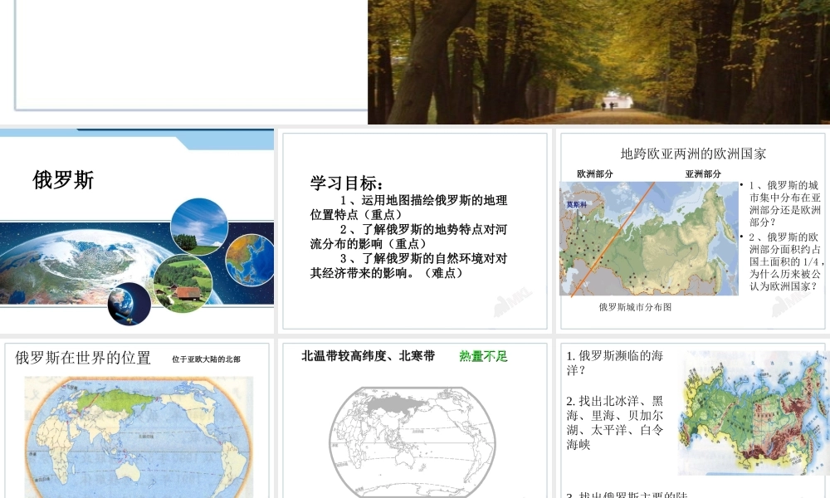Click the blue sky circular image
This screenshot has width=830, height=498.
(199, 226)
